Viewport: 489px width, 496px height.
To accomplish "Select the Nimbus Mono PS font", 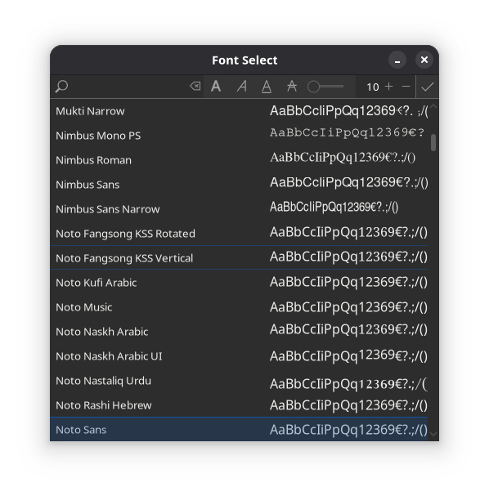I will pos(239,136).
